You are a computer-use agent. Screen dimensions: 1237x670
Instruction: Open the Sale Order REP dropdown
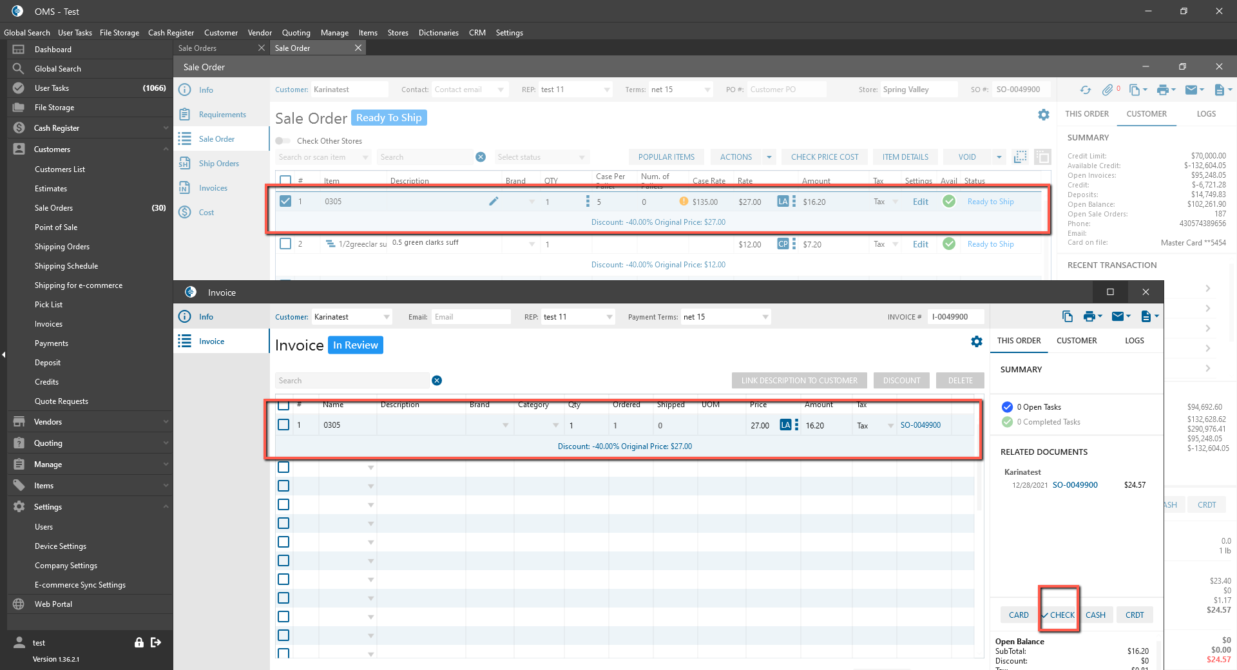point(607,90)
